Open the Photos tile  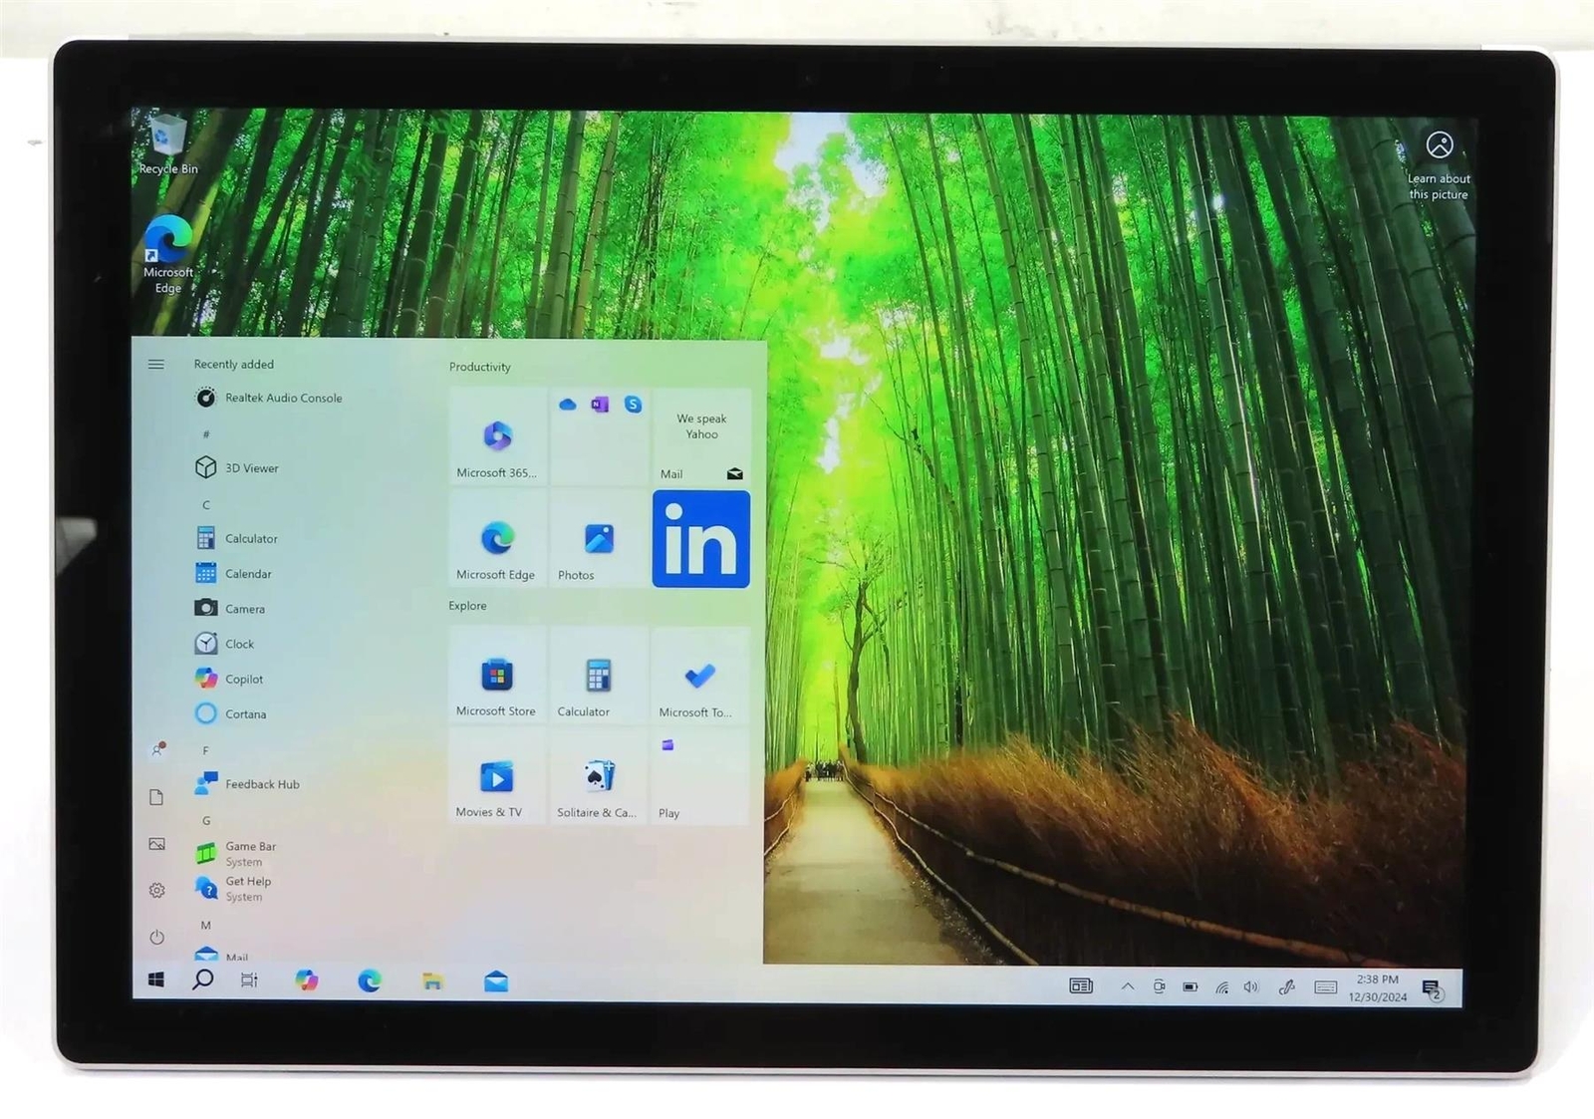(600, 539)
